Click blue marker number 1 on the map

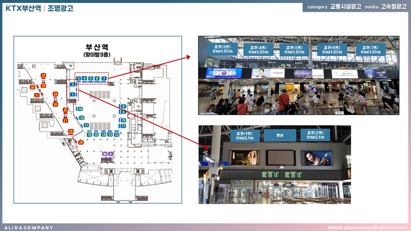(x=73, y=94)
